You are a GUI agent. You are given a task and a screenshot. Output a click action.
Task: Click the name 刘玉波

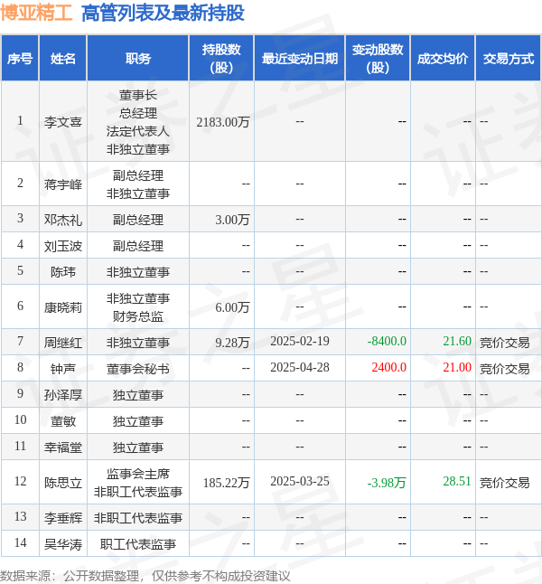click(x=63, y=246)
